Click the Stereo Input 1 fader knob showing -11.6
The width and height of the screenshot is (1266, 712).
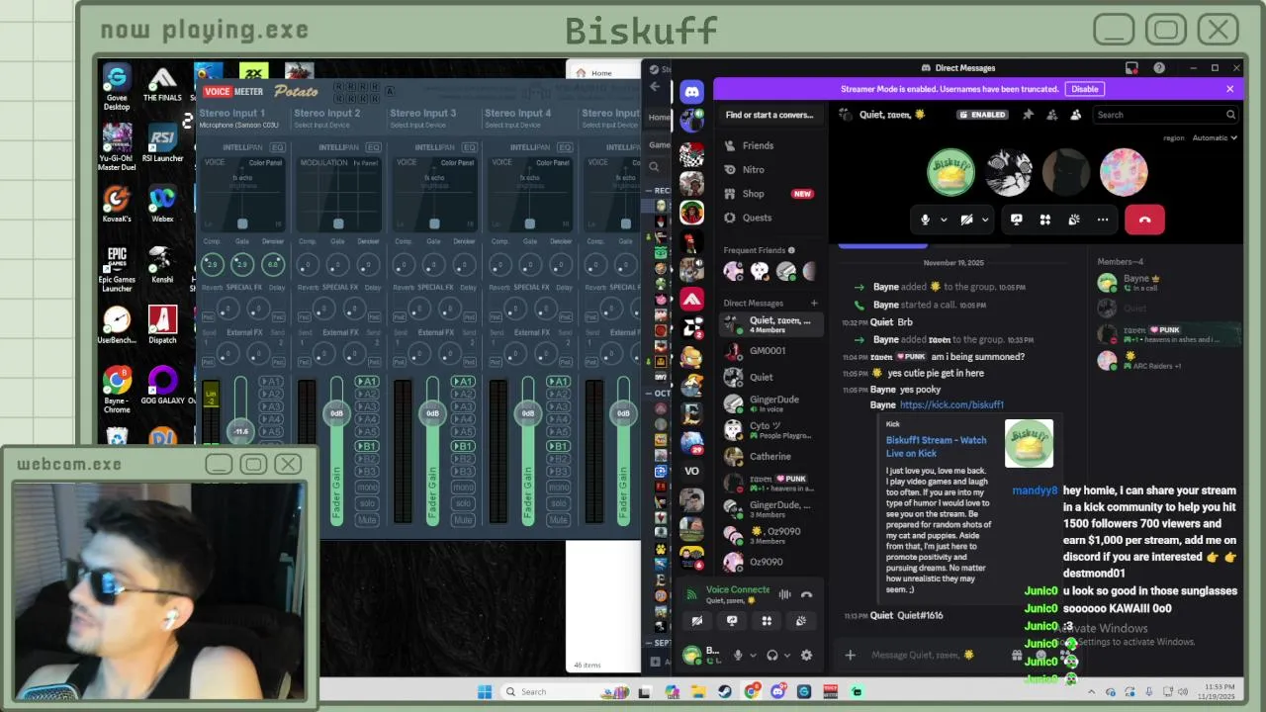point(240,431)
